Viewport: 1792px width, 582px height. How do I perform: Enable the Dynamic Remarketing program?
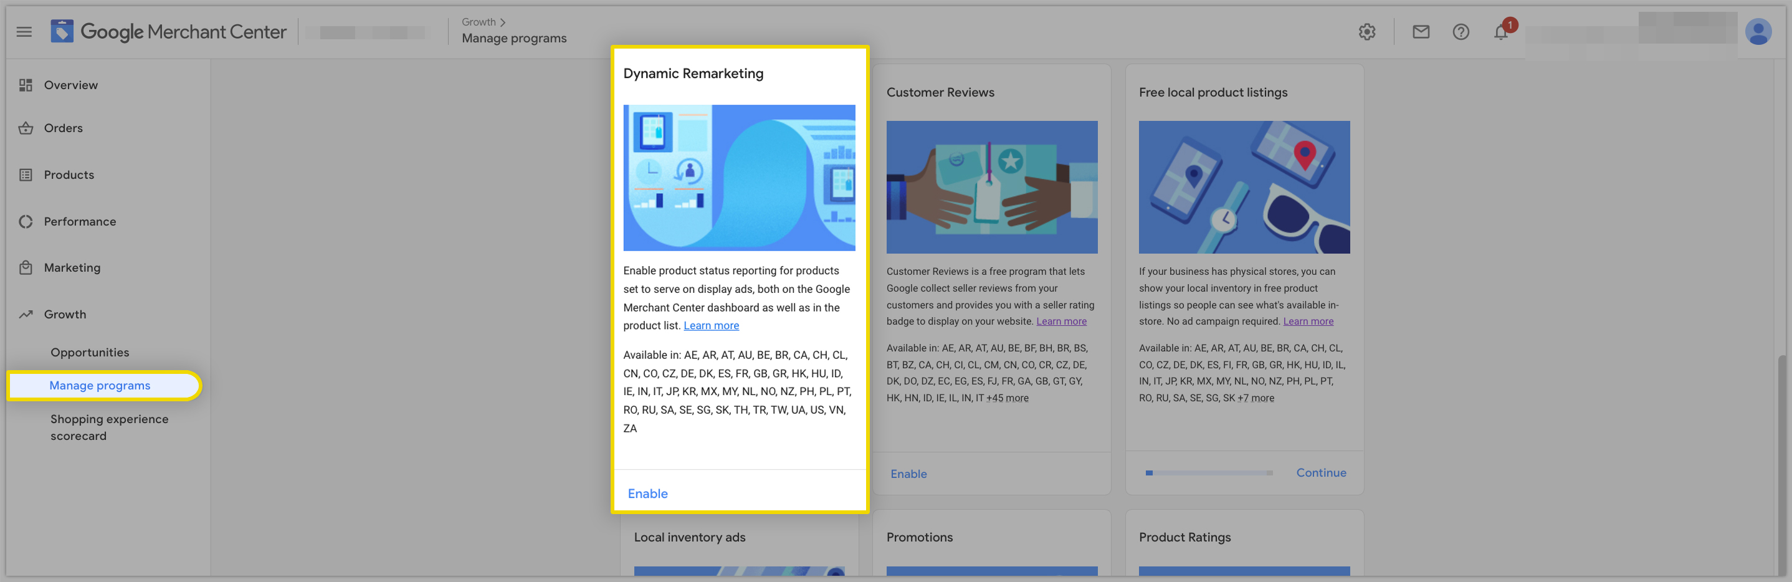(x=647, y=494)
